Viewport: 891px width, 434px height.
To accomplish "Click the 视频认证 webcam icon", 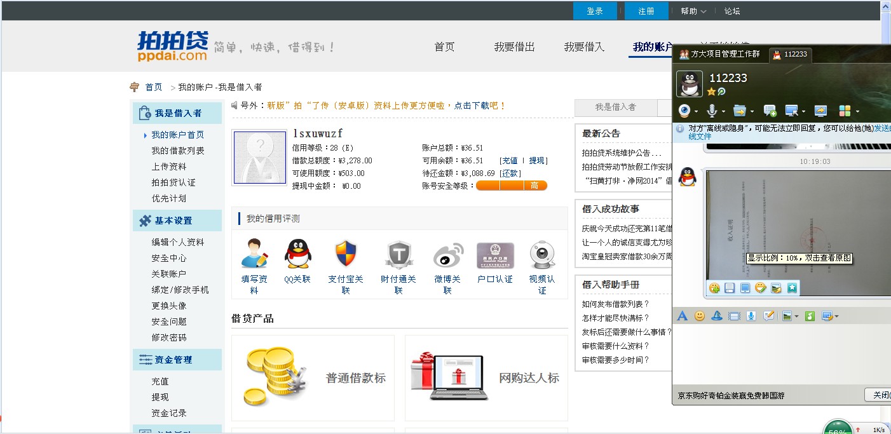I will (x=542, y=254).
